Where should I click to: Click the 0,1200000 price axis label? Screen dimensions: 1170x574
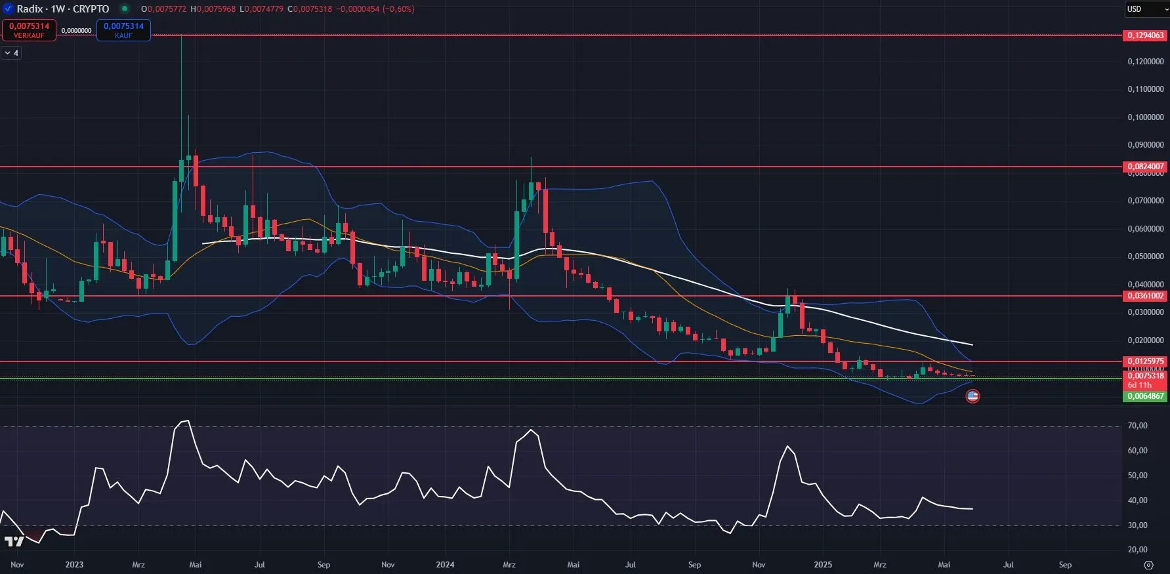pyautogui.click(x=1146, y=62)
